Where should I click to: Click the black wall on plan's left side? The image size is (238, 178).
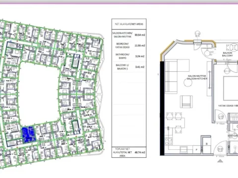pos(162,108)
